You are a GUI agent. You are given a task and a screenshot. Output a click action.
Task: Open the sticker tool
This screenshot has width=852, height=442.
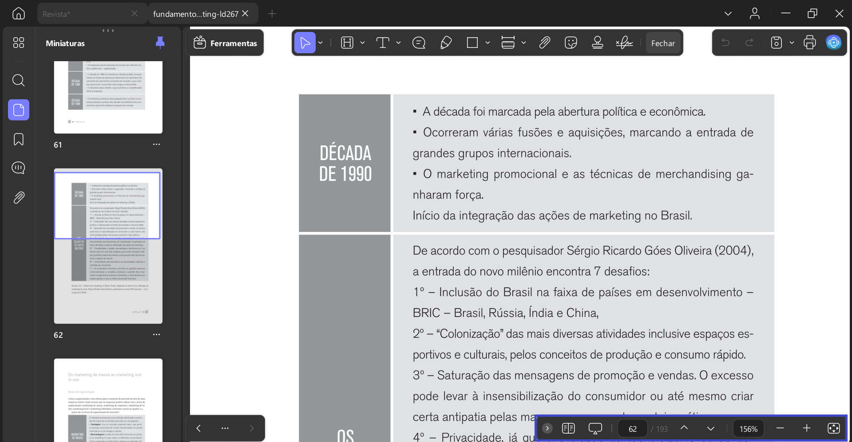click(571, 43)
